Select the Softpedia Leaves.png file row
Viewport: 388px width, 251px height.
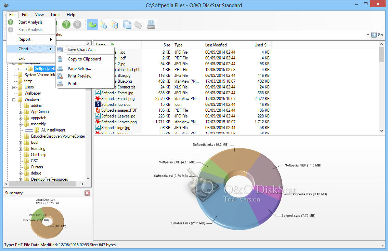pos(183,122)
